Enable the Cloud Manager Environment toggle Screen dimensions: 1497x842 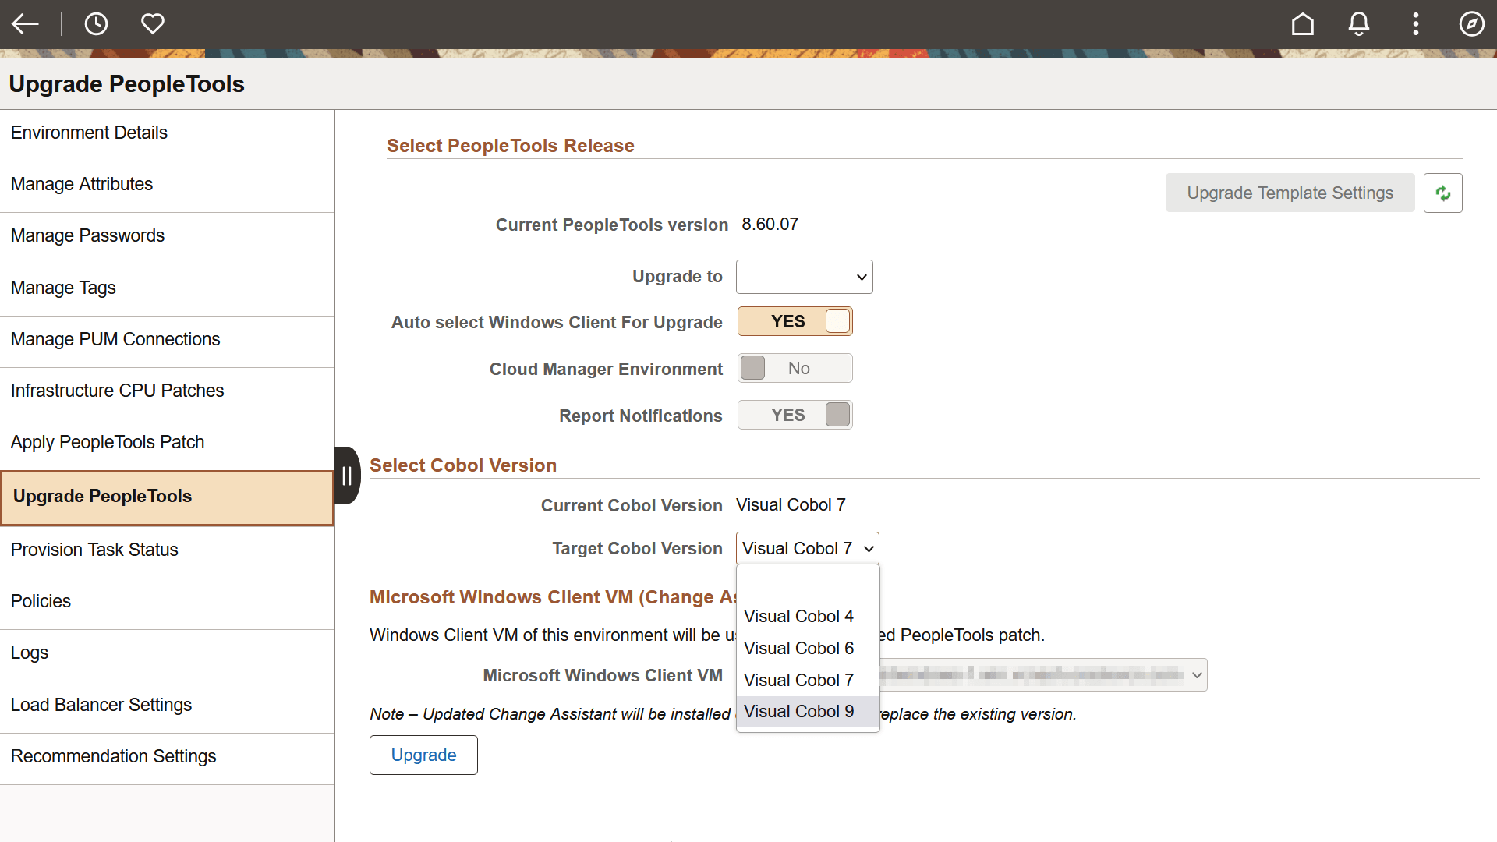click(x=795, y=367)
